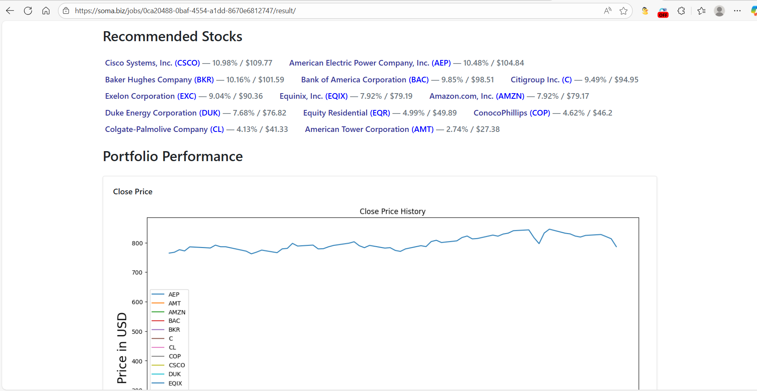Open the Settings and more ellipsis menu

tap(738, 11)
